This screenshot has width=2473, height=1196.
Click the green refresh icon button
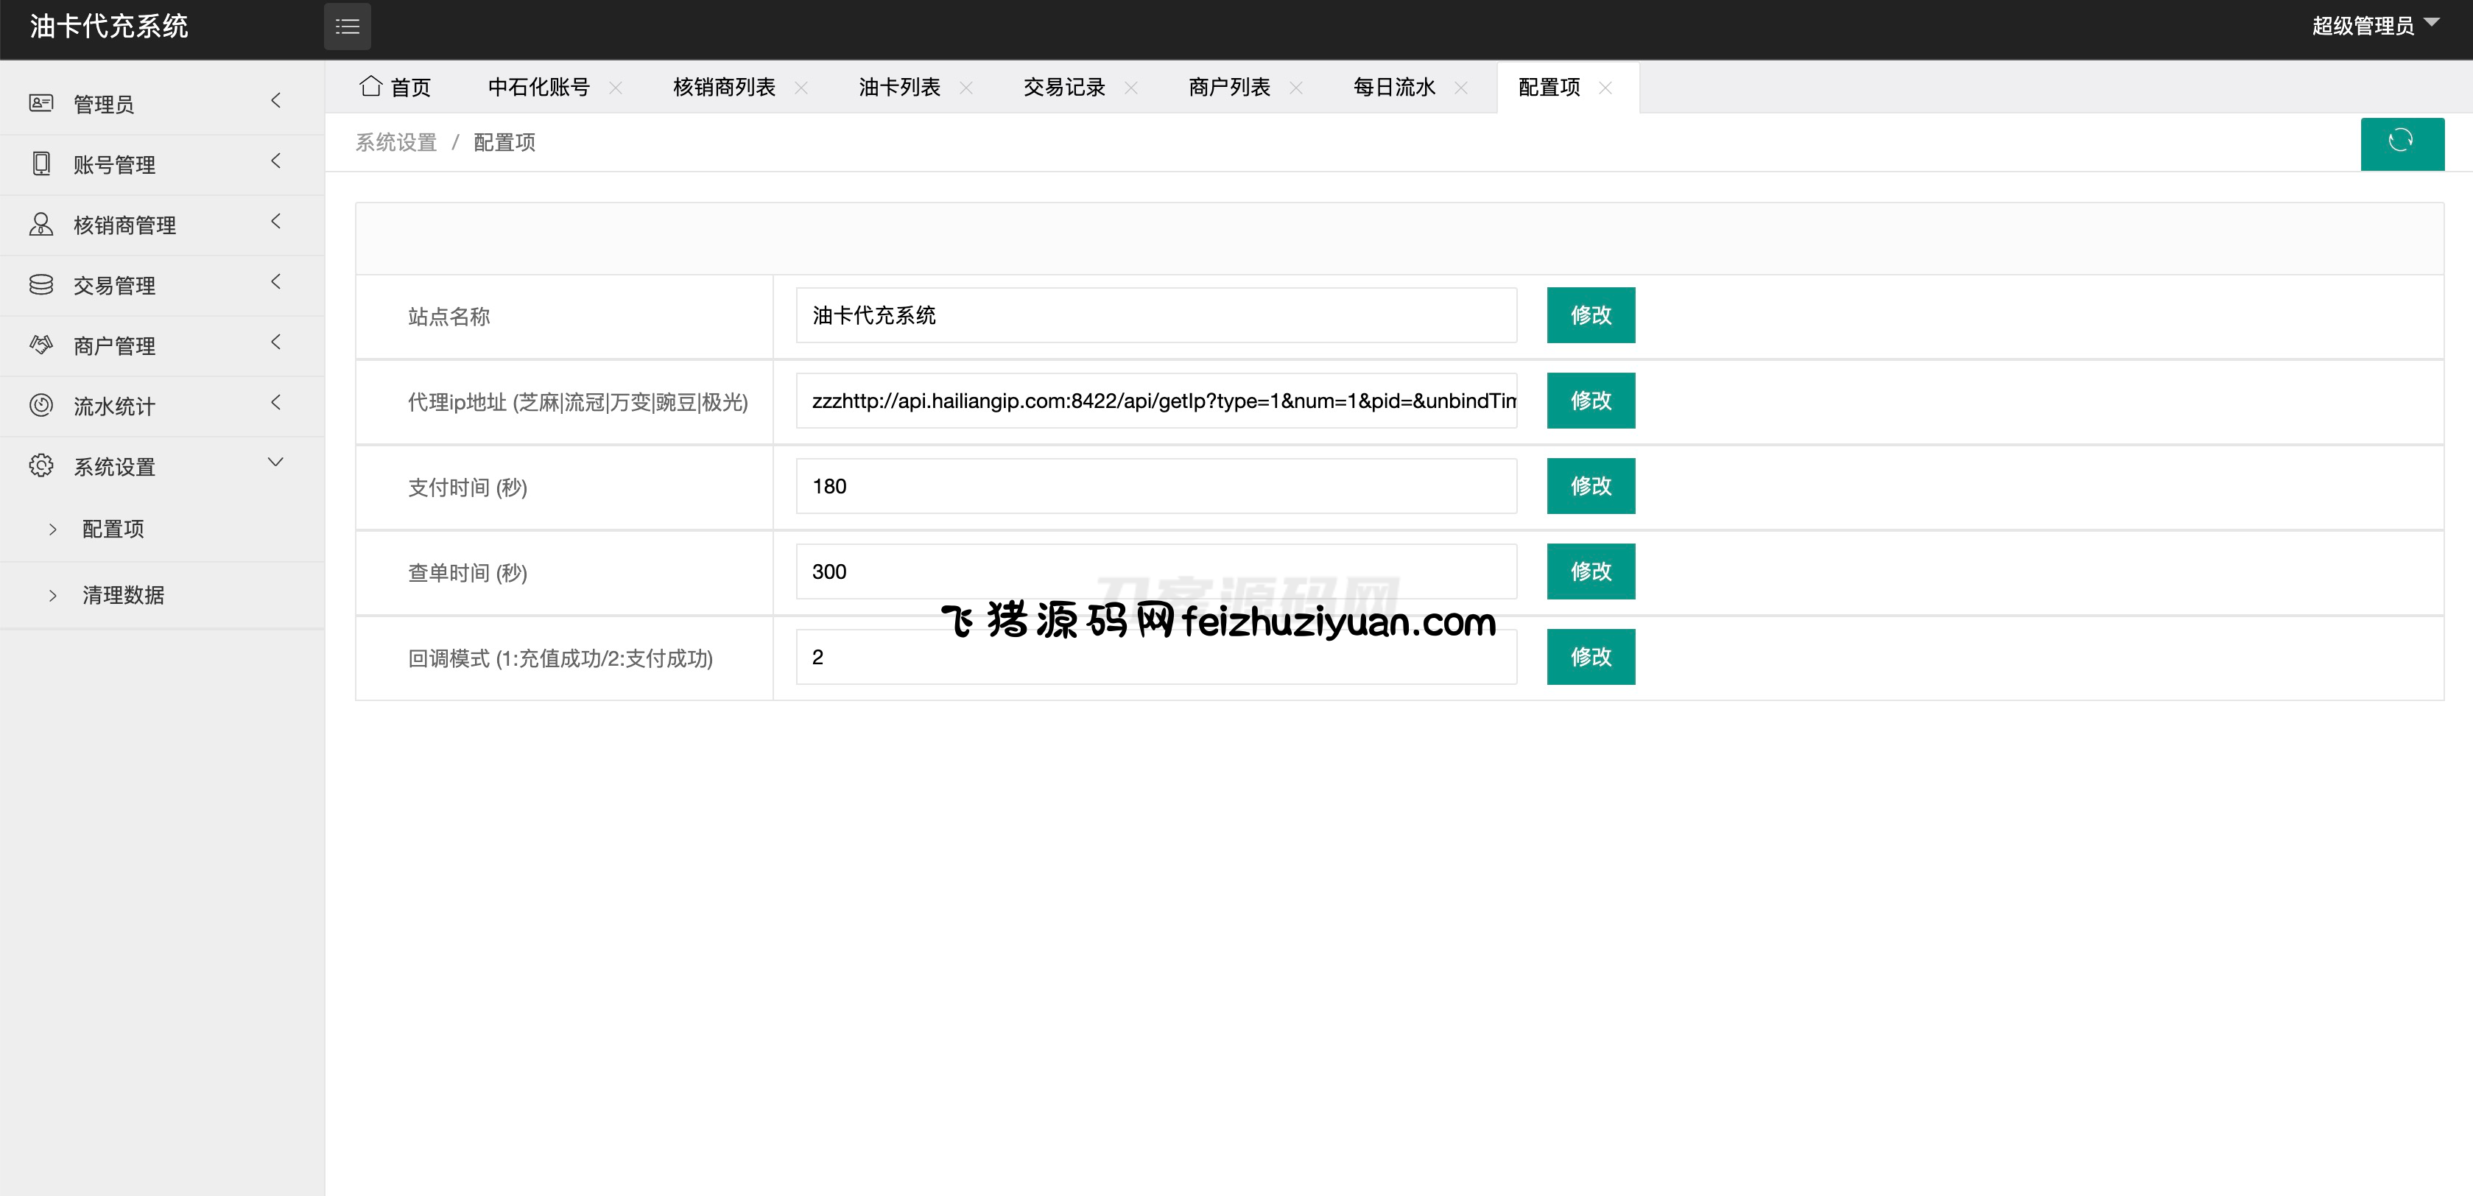[2401, 142]
